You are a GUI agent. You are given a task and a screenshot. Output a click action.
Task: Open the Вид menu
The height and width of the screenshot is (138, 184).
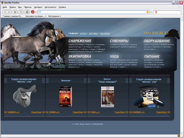point(20,7)
